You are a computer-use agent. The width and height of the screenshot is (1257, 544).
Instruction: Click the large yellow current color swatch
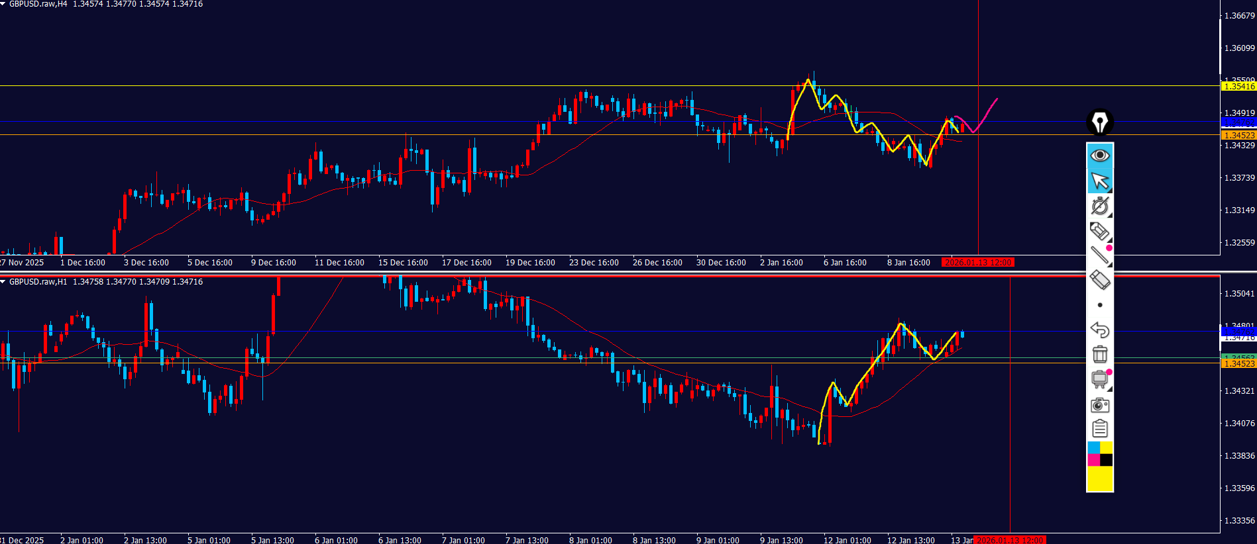tap(1100, 478)
